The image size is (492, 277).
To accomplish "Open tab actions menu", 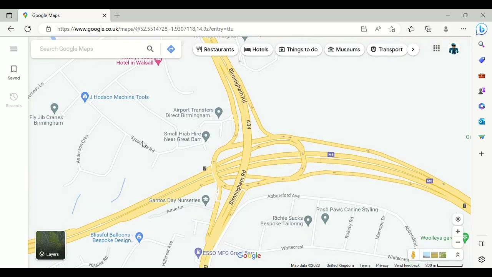I will click(x=9, y=15).
